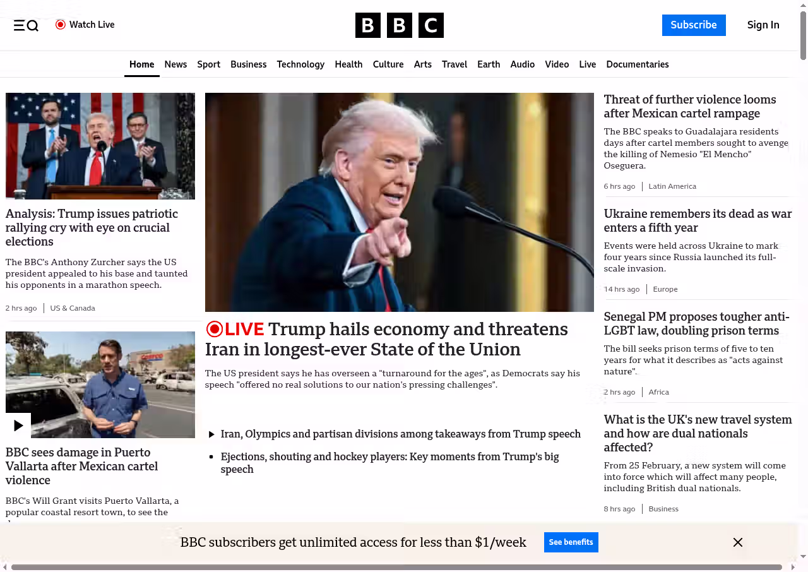Play the Puerto Vallarta video

pyautogui.click(x=18, y=426)
